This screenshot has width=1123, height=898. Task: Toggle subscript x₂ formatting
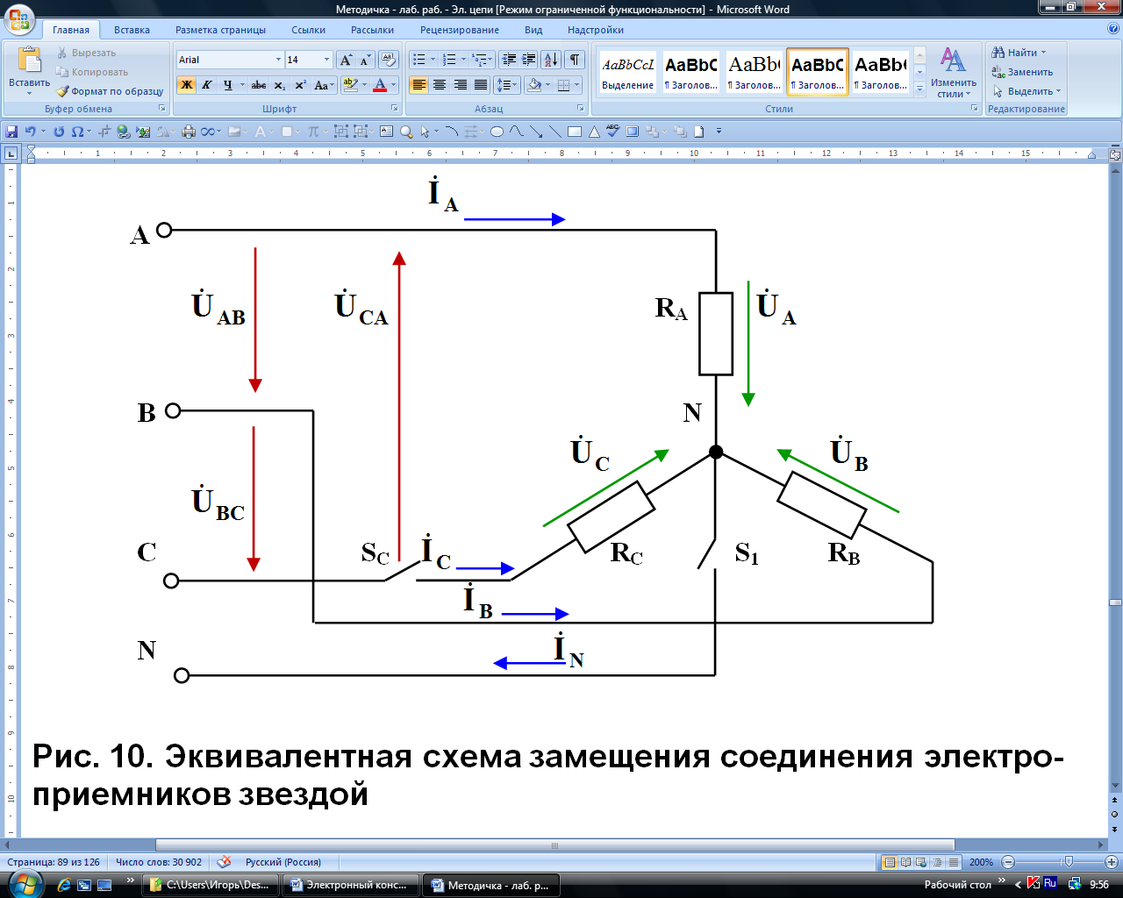tap(280, 85)
